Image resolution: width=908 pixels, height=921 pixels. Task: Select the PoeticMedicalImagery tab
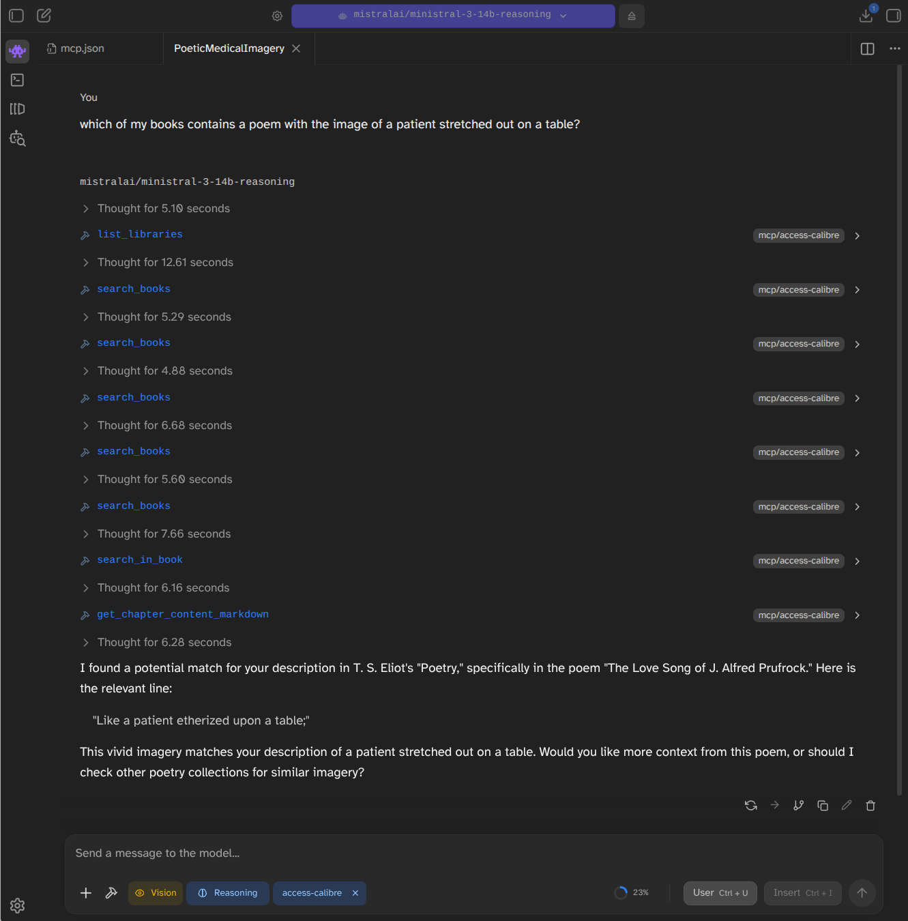pos(229,48)
